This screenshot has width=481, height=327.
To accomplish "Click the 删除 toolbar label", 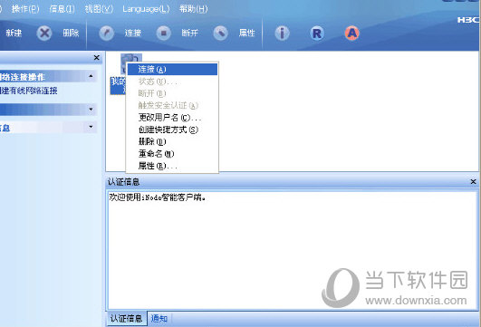I will pyautogui.click(x=71, y=33).
